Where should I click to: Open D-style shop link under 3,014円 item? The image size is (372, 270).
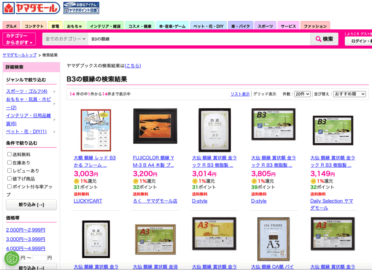coord(199,201)
